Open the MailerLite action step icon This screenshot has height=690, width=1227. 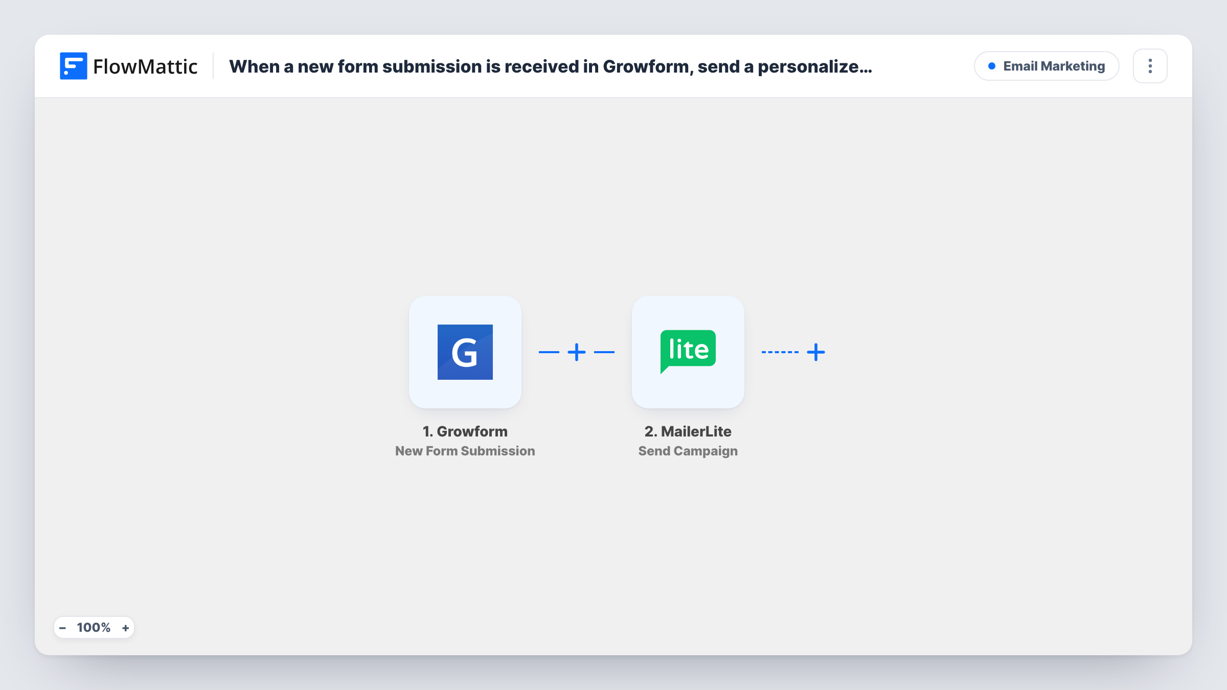pos(688,352)
